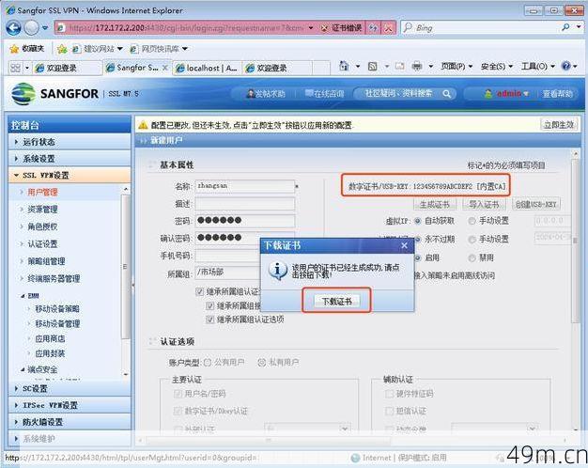The image size is (588, 468).
Task: Click the 查看帮助 link
Action: coord(558,93)
